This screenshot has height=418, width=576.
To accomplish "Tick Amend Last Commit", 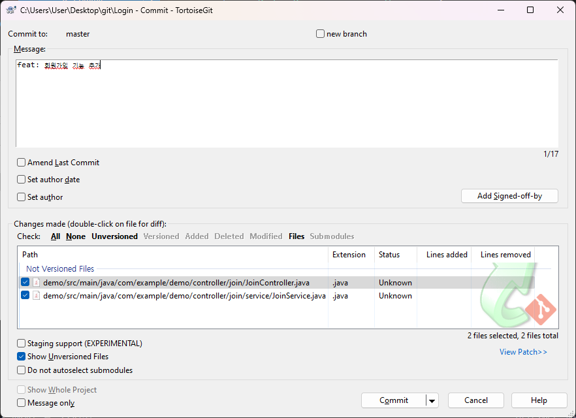I will pyautogui.click(x=22, y=163).
